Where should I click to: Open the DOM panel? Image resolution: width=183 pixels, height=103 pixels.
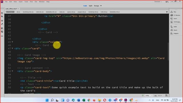tap(174, 27)
